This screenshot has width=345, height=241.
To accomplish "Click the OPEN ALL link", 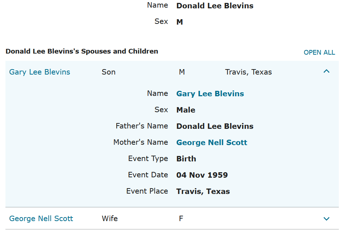I will (319, 52).
